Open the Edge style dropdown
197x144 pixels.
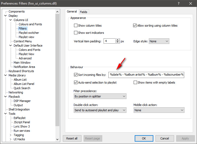[x=159, y=41]
